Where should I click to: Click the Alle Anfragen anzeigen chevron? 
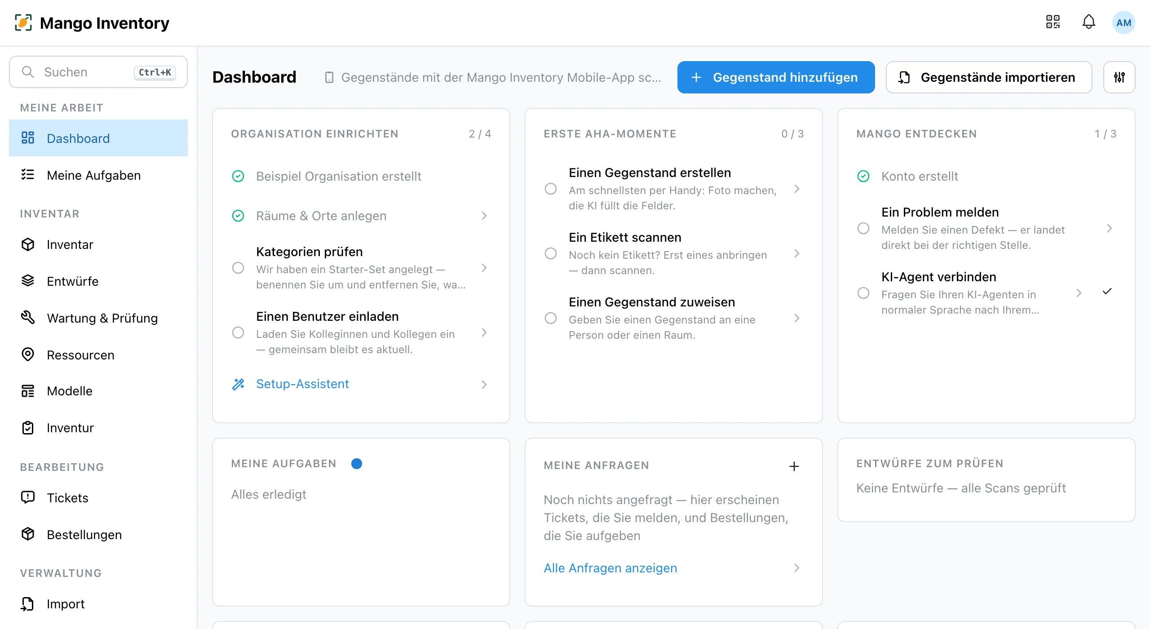point(797,568)
